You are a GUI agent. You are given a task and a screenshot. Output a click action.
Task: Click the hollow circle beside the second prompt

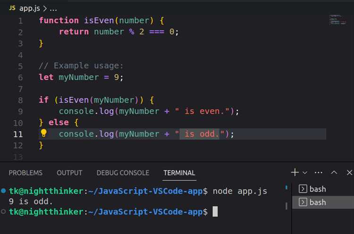3,212
